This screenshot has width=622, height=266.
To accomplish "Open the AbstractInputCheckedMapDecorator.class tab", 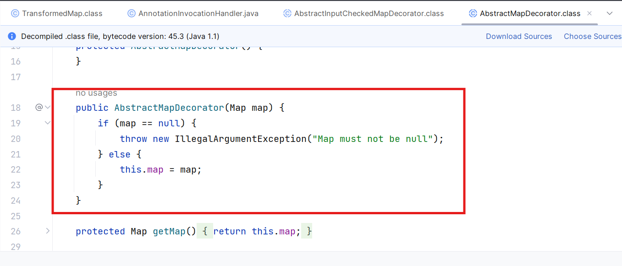I will point(363,13).
